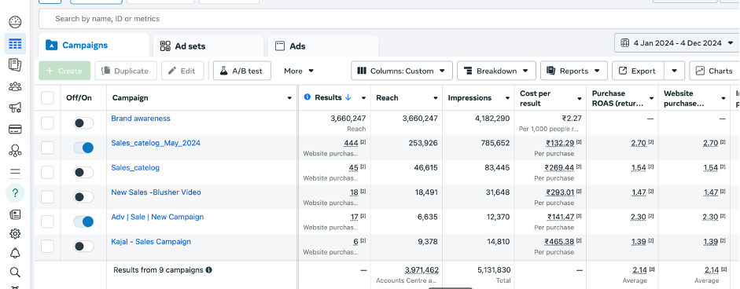Open Help question mark icon in sidebar
This screenshot has height=289, width=740.
coord(15,193)
